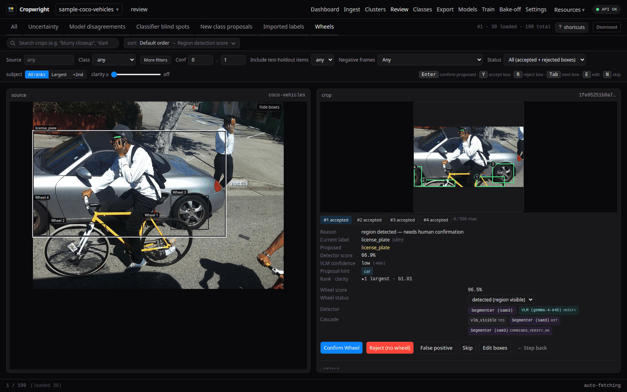Open the sample-coco-vehicles dataset dropdown
627x392 pixels.
pos(89,9)
